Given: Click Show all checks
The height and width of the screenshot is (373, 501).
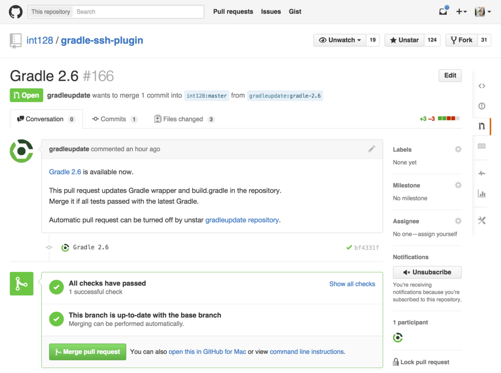Looking at the screenshot, I should [x=352, y=284].
